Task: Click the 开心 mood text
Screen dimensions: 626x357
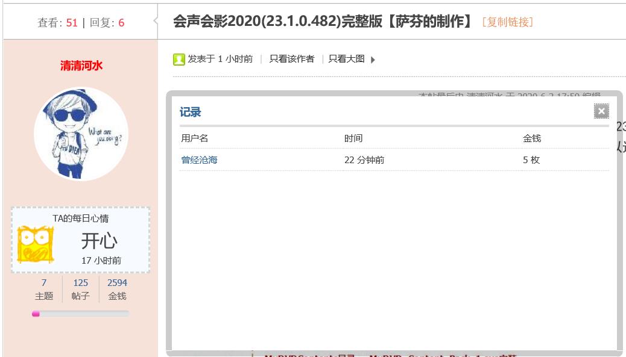Action: [100, 241]
